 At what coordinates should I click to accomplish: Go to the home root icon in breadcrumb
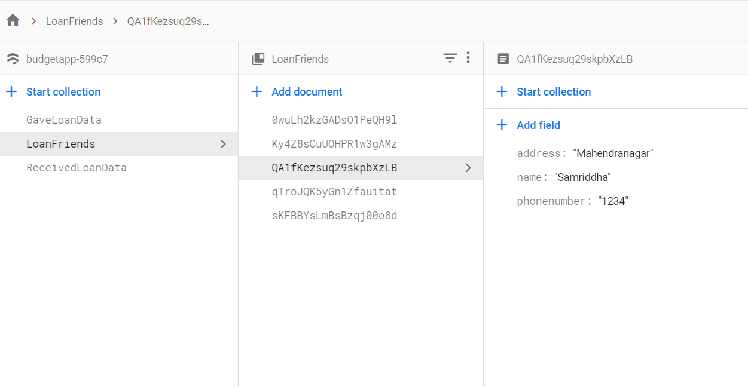13,21
